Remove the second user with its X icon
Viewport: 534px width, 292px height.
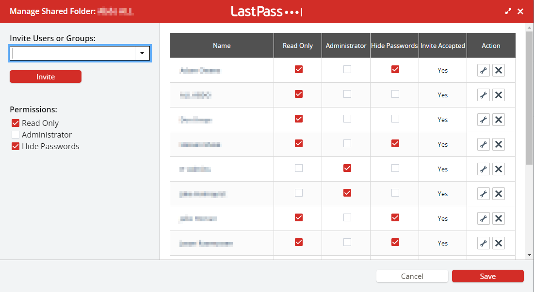[498, 95]
